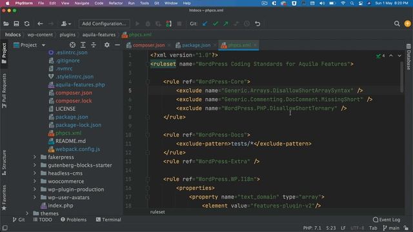Click the orange update notification icon
Screen dimensions: 413x232
[x=407, y=24]
